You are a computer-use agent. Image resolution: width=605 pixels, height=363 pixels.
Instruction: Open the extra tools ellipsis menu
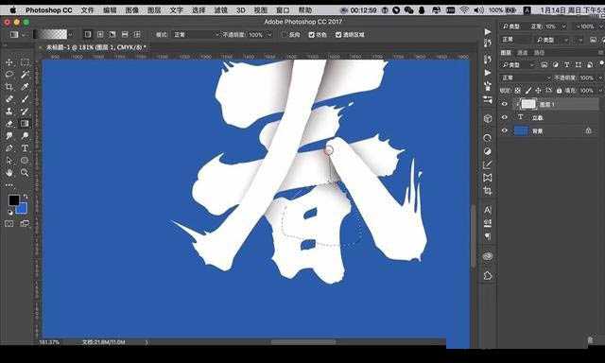(x=9, y=185)
